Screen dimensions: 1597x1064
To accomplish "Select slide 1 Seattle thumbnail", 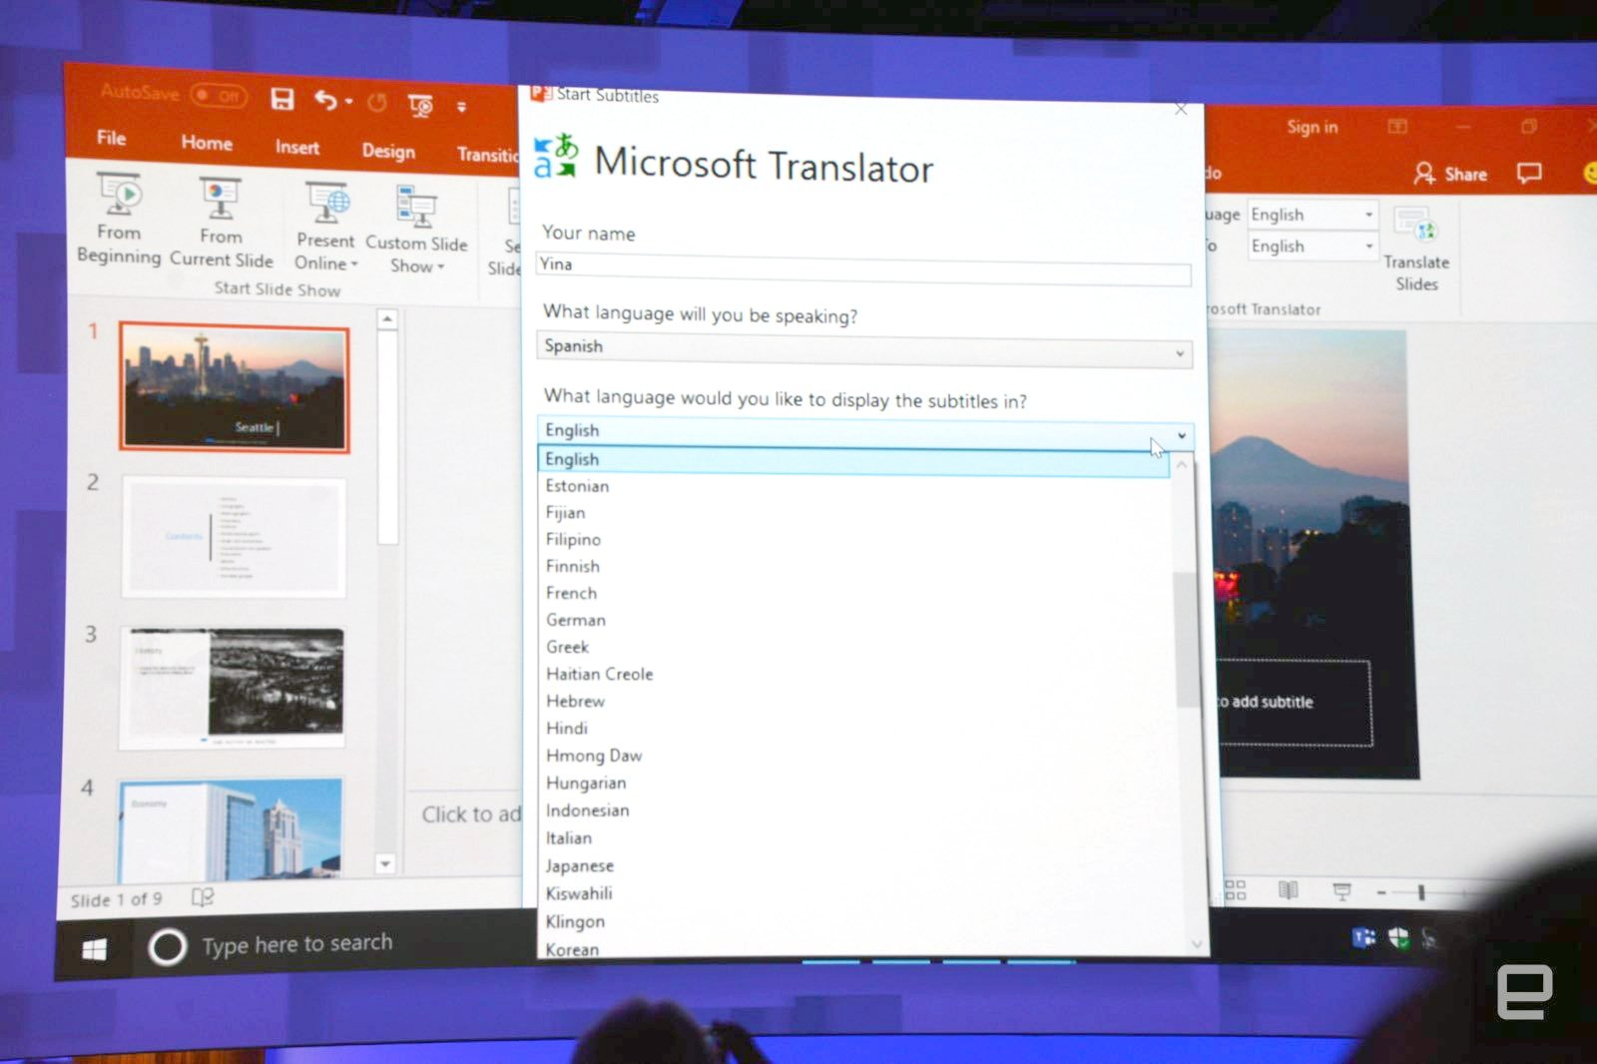I will point(234,387).
